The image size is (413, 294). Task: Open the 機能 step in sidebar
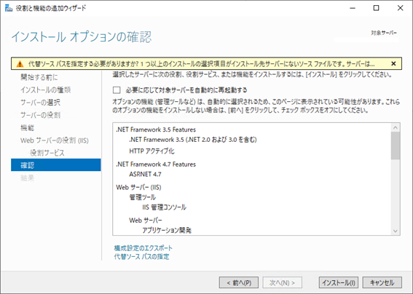coord(28,127)
